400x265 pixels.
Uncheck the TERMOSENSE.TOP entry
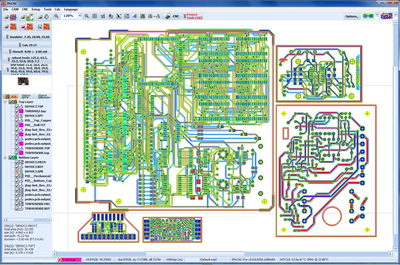[x=16, y=148]
